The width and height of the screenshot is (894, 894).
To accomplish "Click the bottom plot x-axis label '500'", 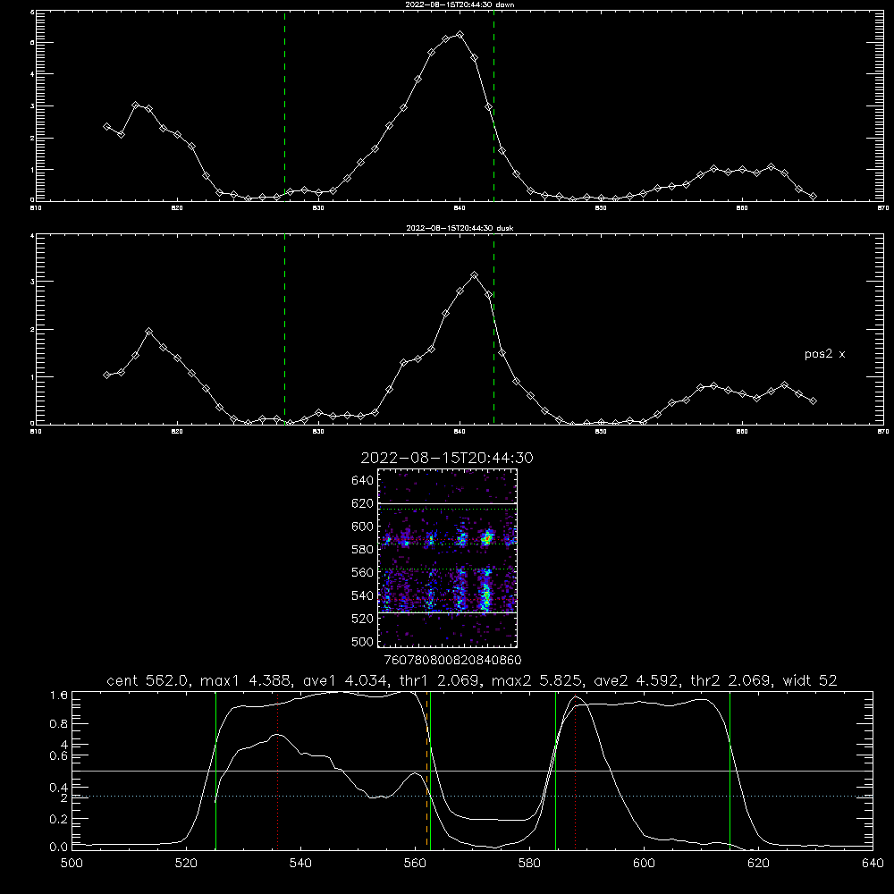I will tap(72, 864).
